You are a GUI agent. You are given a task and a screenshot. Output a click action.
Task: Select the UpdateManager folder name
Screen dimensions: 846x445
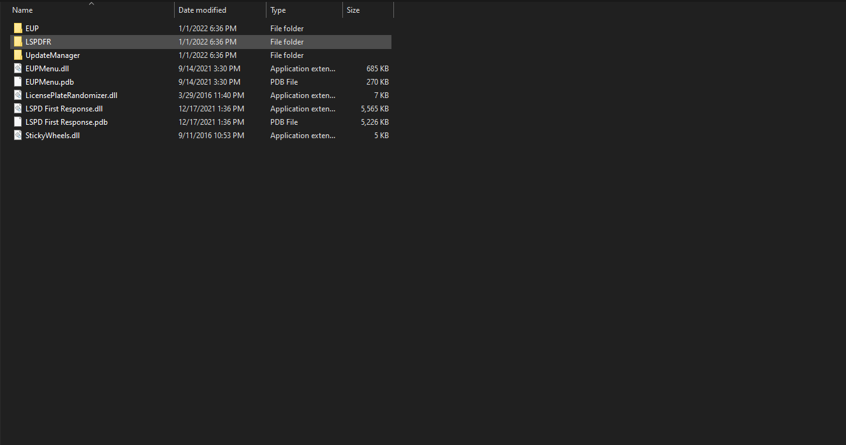tap(53, 55)
